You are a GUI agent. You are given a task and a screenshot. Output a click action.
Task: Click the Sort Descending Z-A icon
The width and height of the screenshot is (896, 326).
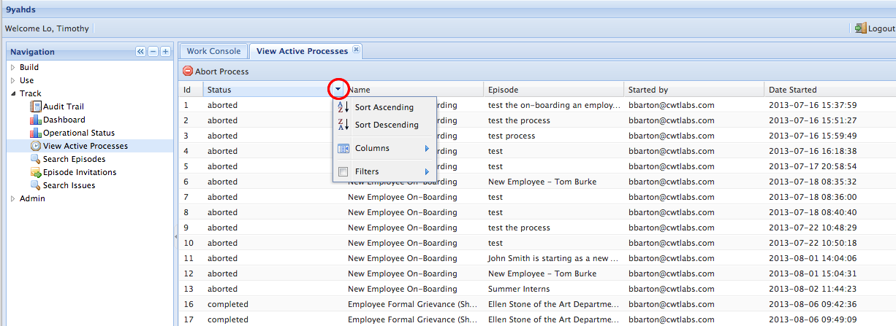[343, 125]
